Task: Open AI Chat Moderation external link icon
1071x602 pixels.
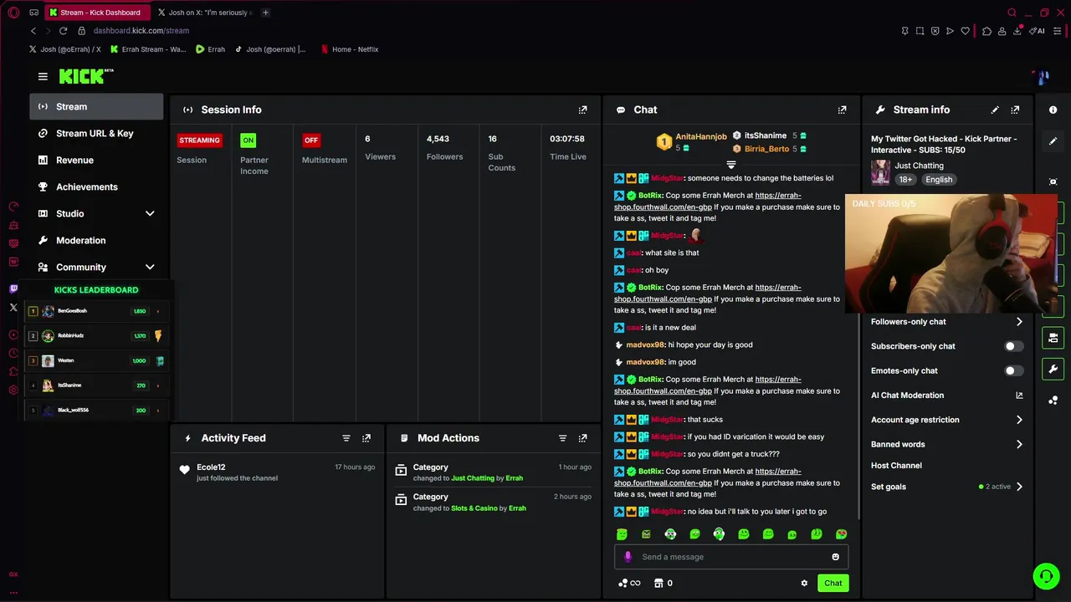Action: click(x=1019, y=395)
